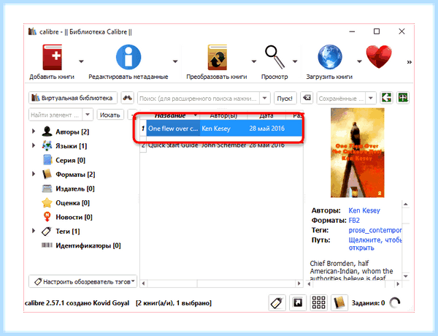Open Настроить обозреватель тэгов menu button

pos(82,281)
